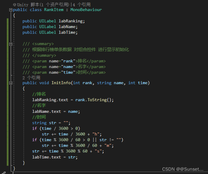Click the RankItem class name

[x=54, y=10]
